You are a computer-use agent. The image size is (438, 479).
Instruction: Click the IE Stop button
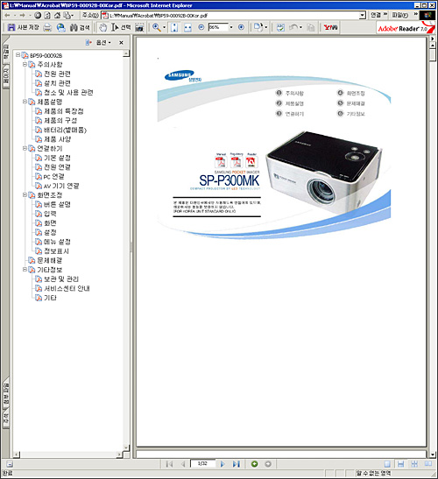tap(38, 15)
